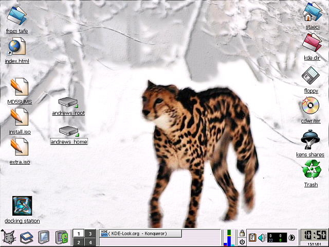The image size is (329, 247).
Task: Open the Klipper clipboard tray icon
Action: (252, 238)
